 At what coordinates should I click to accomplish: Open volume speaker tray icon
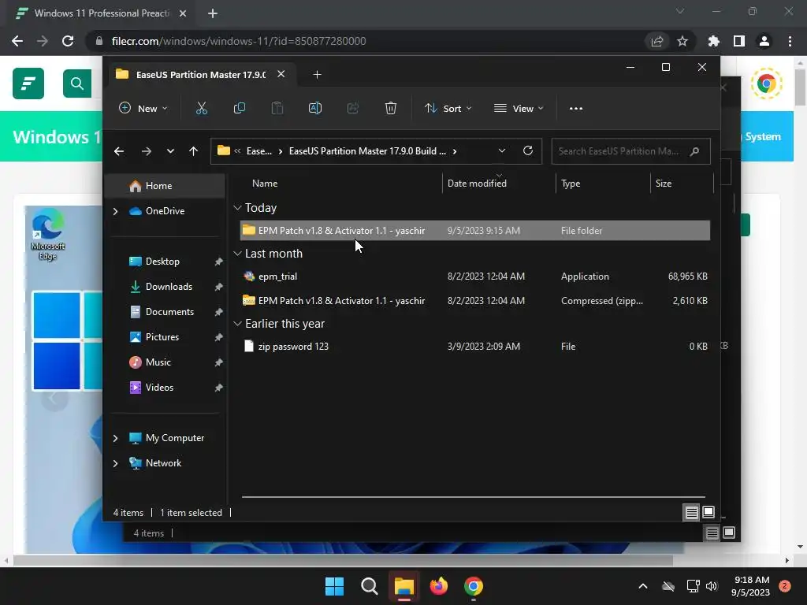tap(712, 586)
